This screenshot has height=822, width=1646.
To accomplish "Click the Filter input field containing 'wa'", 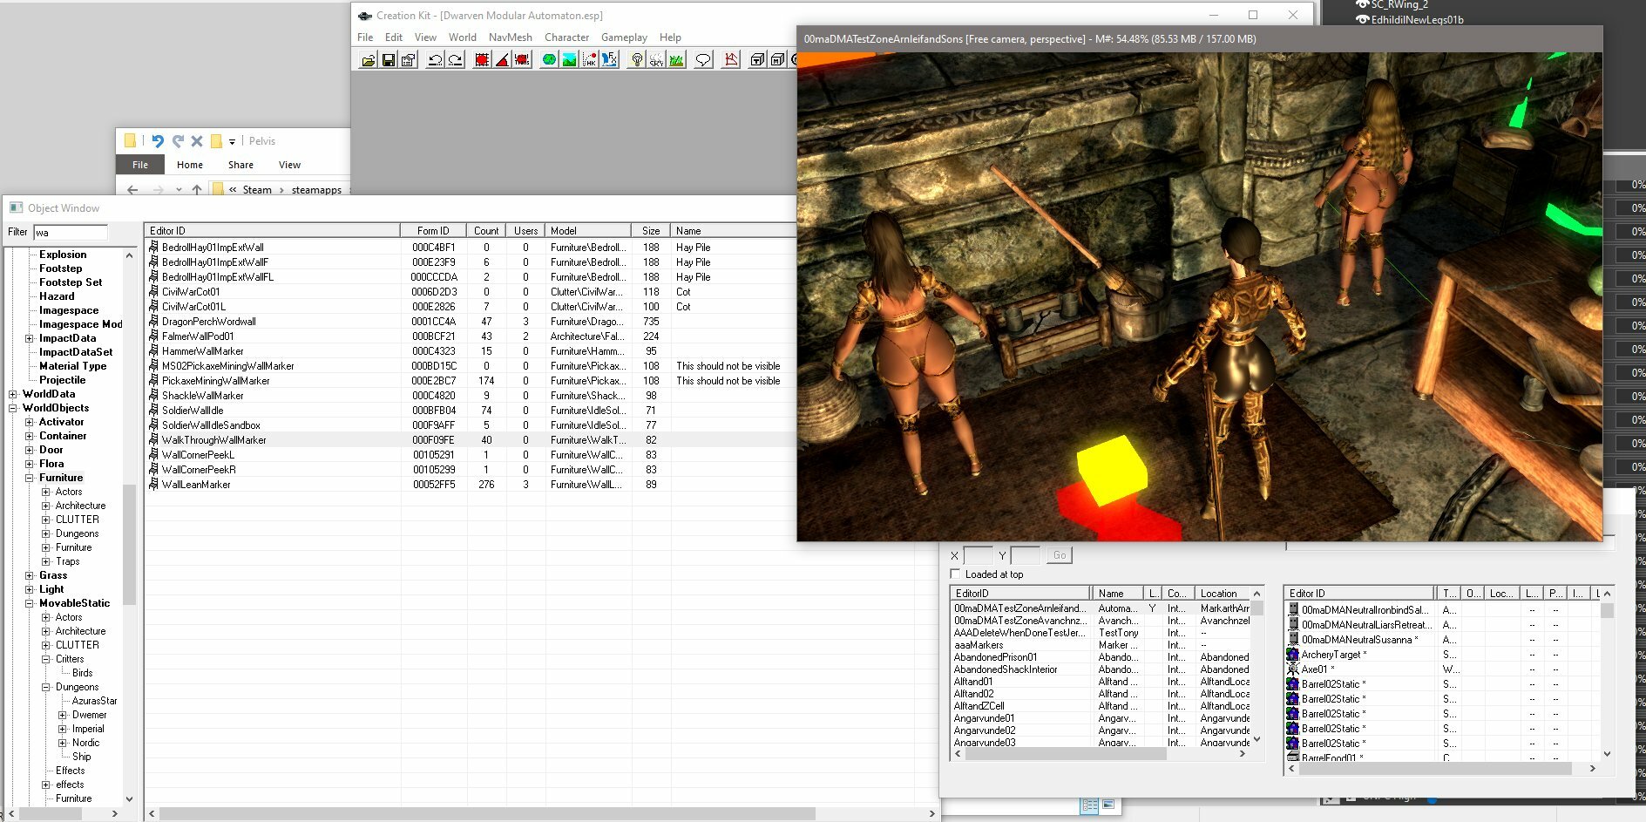I will click(x=71, y=233).
